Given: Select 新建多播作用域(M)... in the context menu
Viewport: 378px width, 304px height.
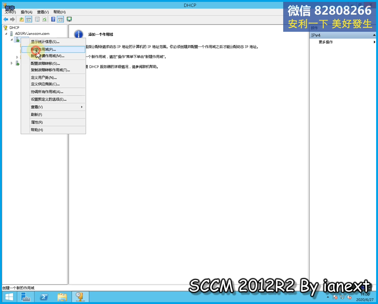Looking at the screenshot, I should 53,56.
